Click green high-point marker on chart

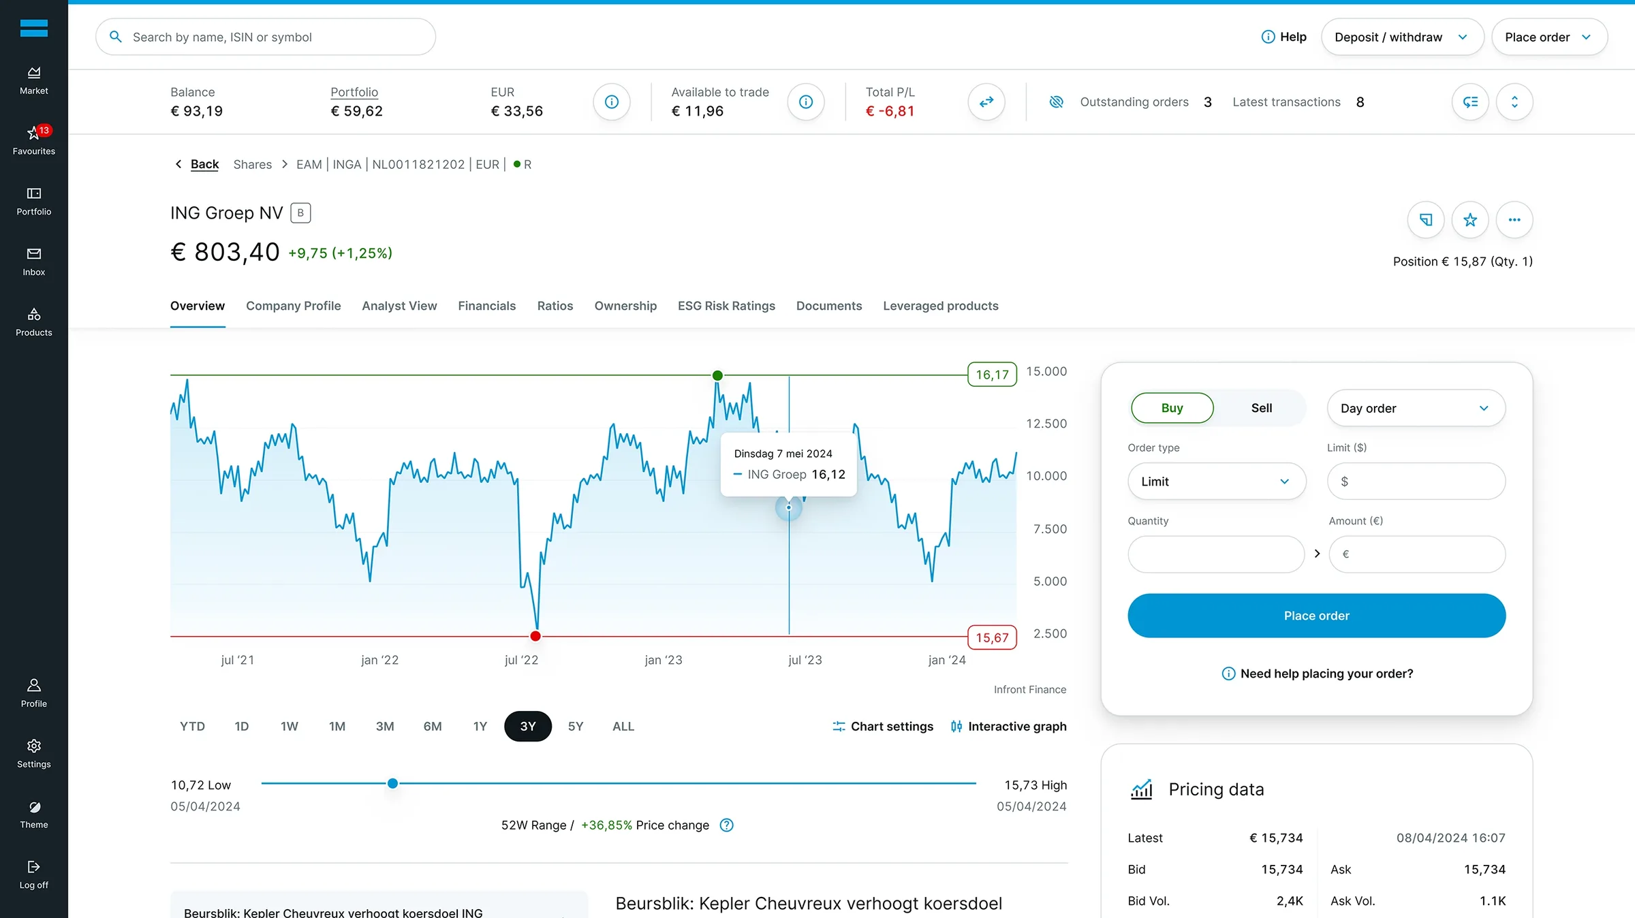[717, 375]
